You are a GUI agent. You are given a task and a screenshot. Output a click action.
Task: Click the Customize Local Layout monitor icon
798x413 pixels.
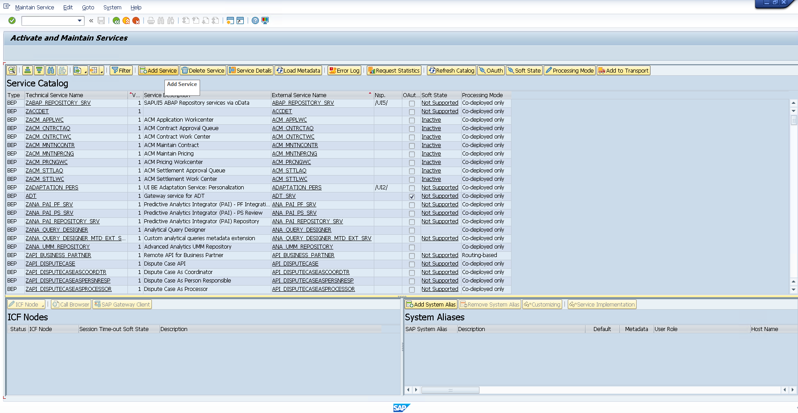point(265,20)
